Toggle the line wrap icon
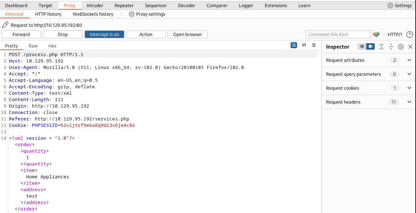 [294, 45]
